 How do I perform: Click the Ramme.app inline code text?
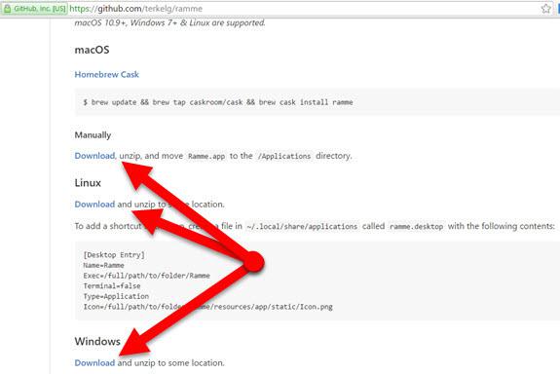206,156
